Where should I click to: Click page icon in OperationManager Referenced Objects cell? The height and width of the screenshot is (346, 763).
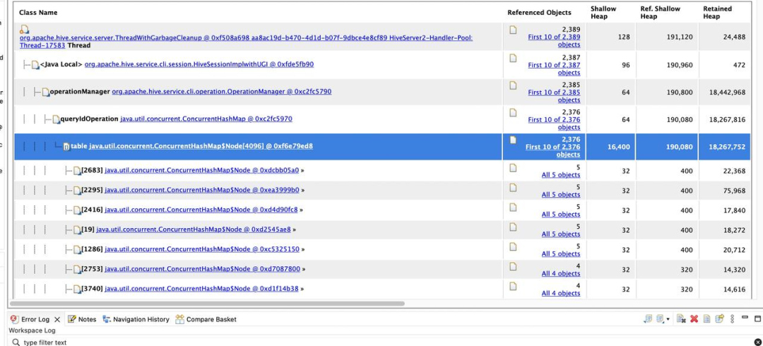pyautogui.click(x=513, y=85)
